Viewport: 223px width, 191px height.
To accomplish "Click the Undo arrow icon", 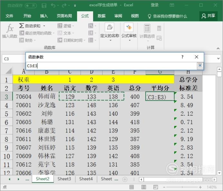I will tap(53, 5).
